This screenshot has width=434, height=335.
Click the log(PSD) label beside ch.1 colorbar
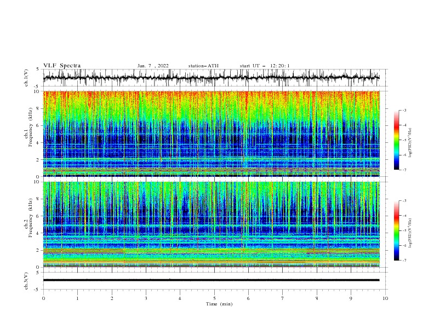(410, 143)
